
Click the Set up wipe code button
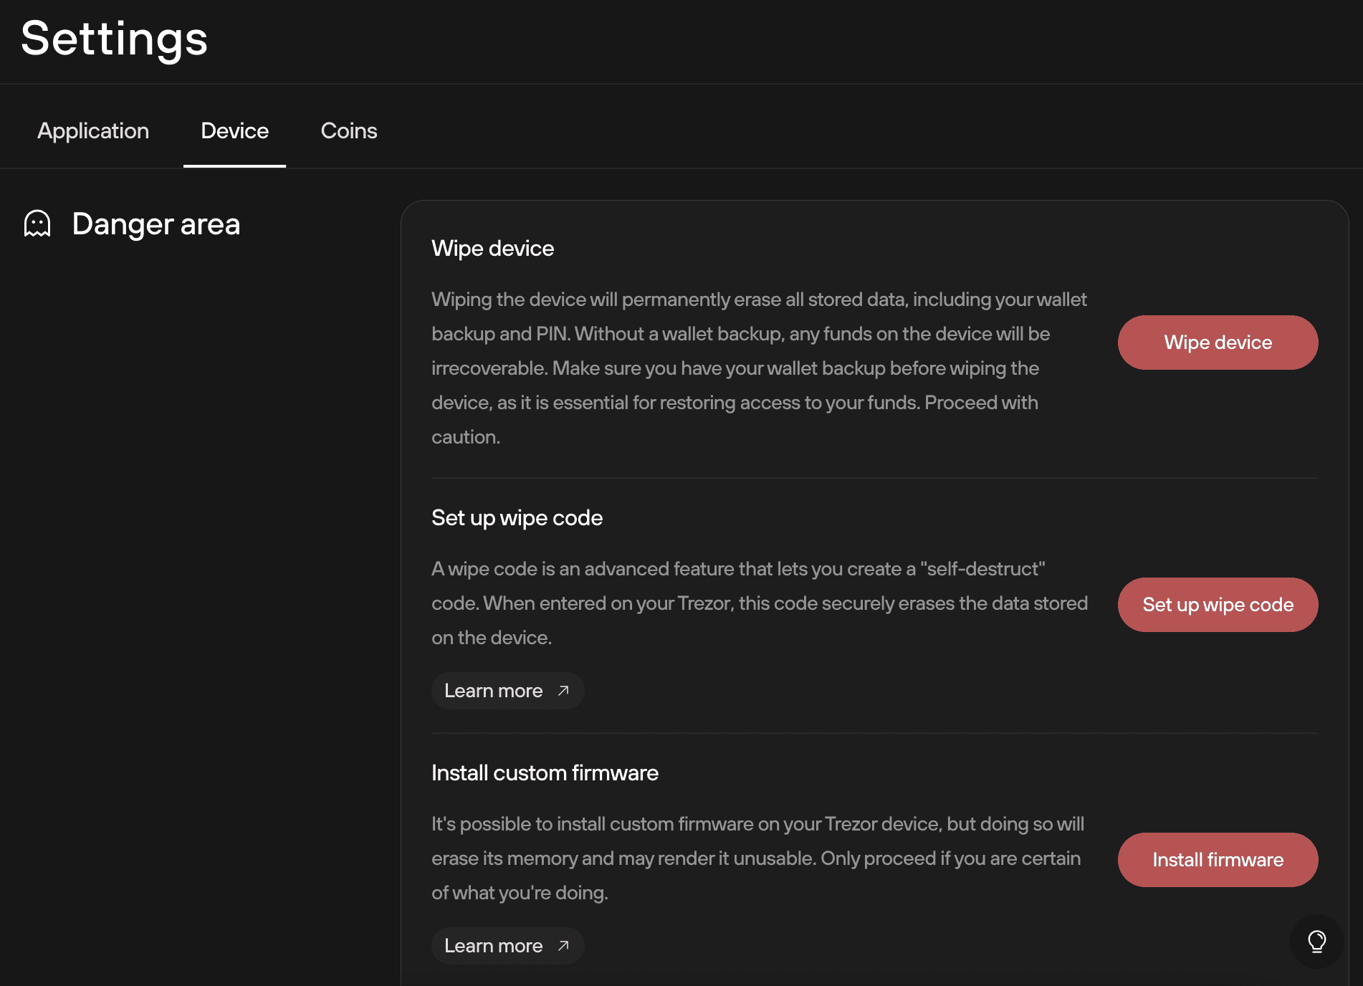[x=1218, y=605]
